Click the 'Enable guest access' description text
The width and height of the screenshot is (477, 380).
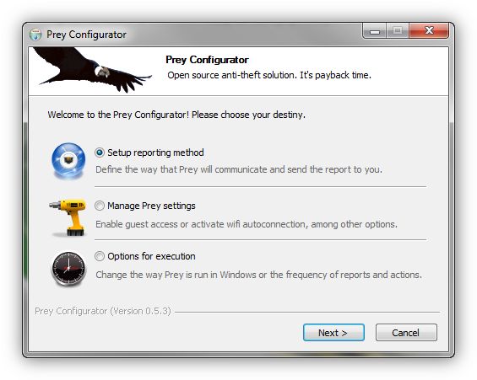247,224
